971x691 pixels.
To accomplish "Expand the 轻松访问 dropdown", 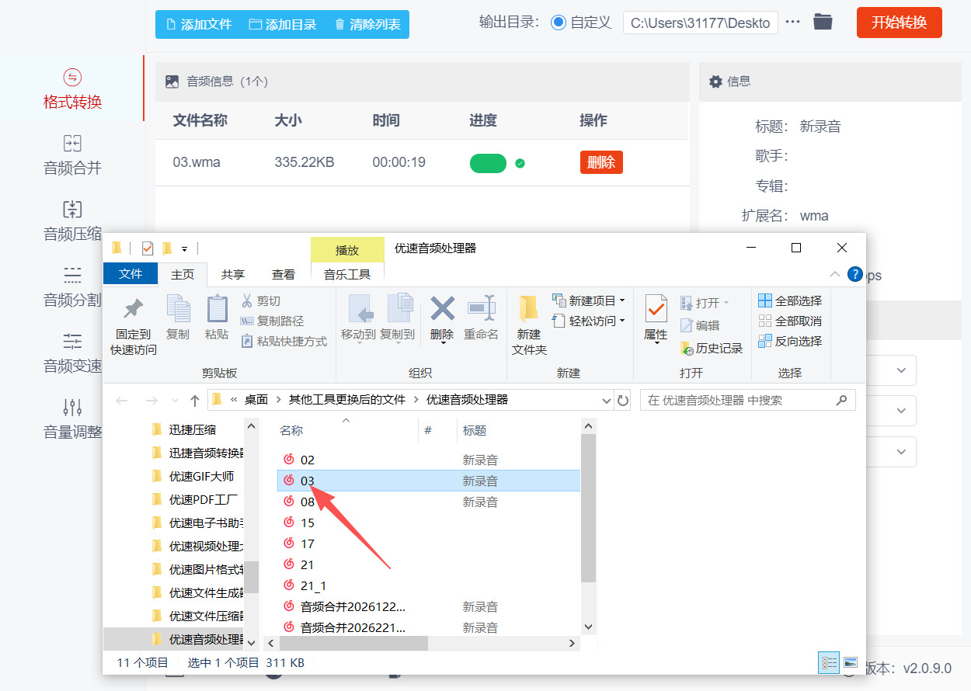I will tap(622, 321).
